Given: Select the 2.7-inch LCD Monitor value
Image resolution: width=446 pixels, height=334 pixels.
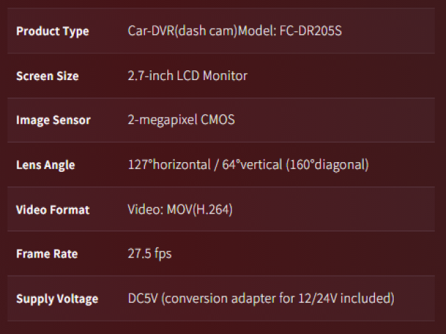Looking at the screenshot, I should click(187, 76).
